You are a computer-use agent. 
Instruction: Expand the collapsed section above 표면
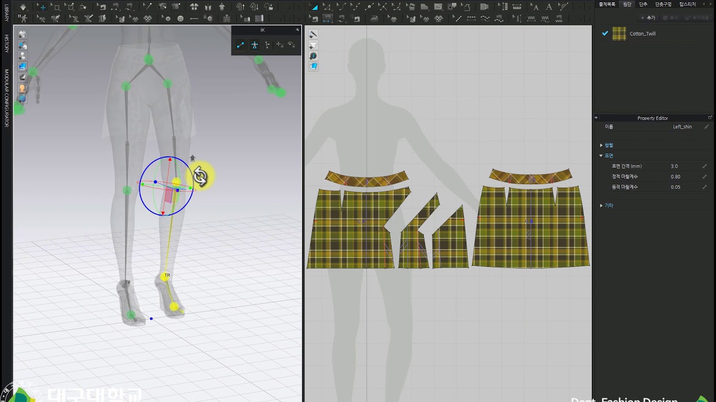[x=601, y=145]
